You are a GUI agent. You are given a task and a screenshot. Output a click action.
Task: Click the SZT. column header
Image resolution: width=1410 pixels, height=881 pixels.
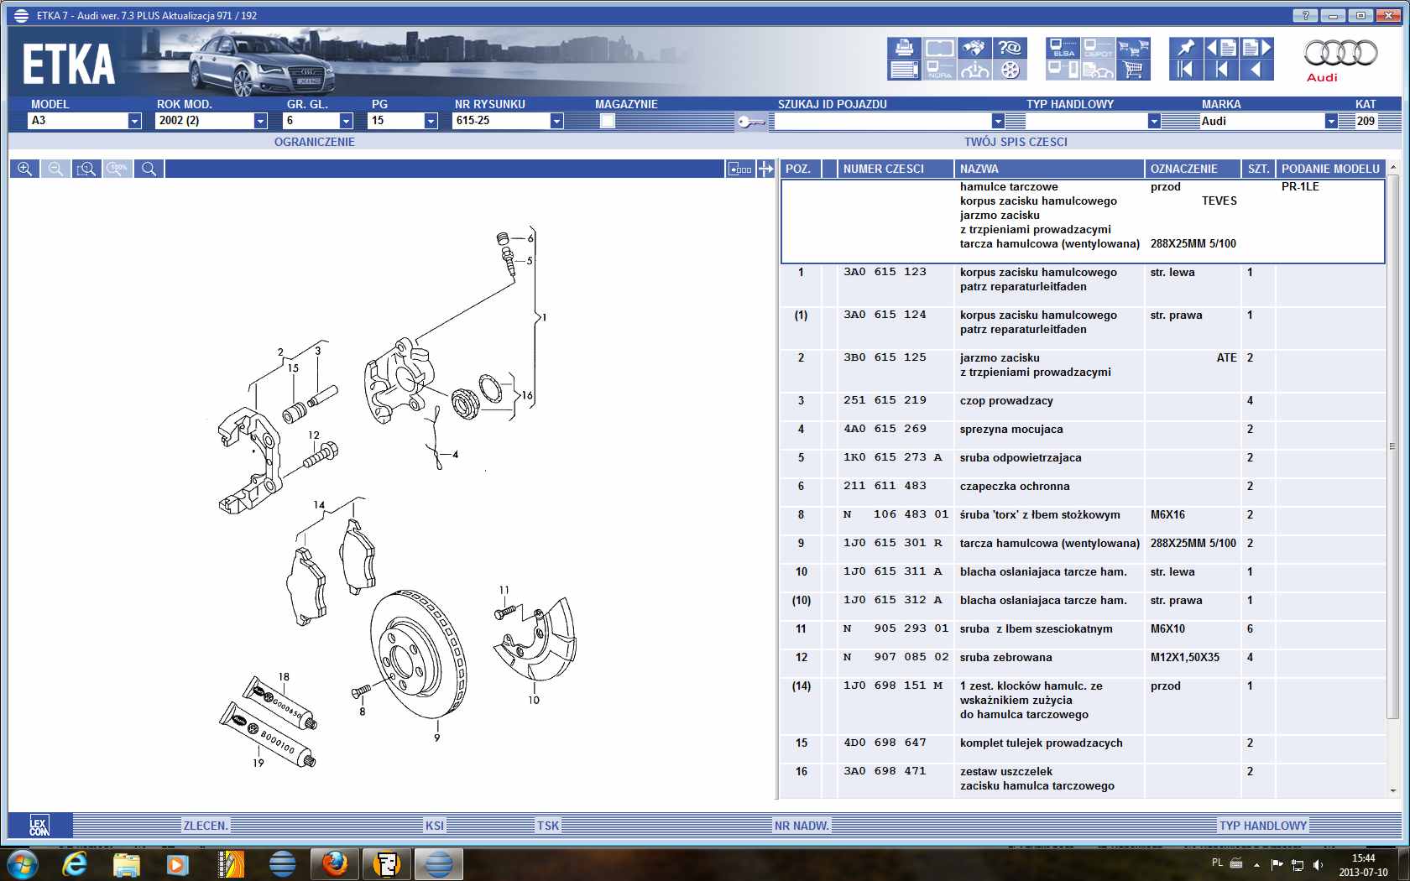point(1258,169)
